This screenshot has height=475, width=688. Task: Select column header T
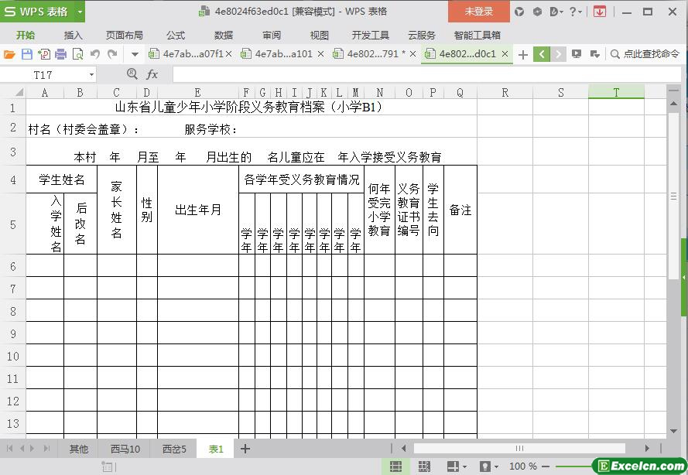pyautogui.click(x=616, y=93)
